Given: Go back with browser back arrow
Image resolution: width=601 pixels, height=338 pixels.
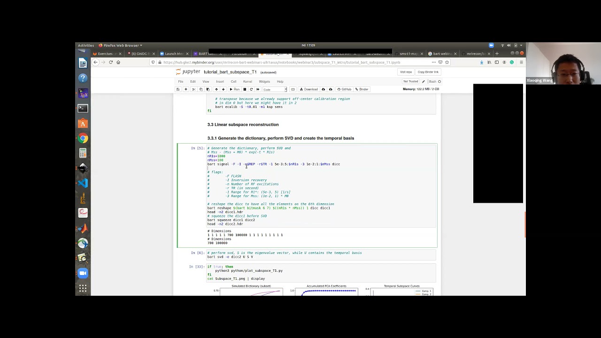Looking at the screenshot, I should 95,62.
